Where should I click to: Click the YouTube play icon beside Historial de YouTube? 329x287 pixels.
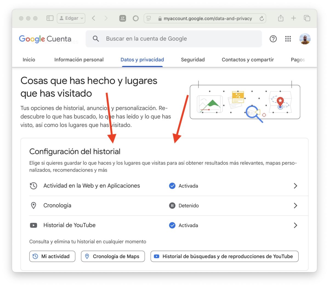point(33,225)
